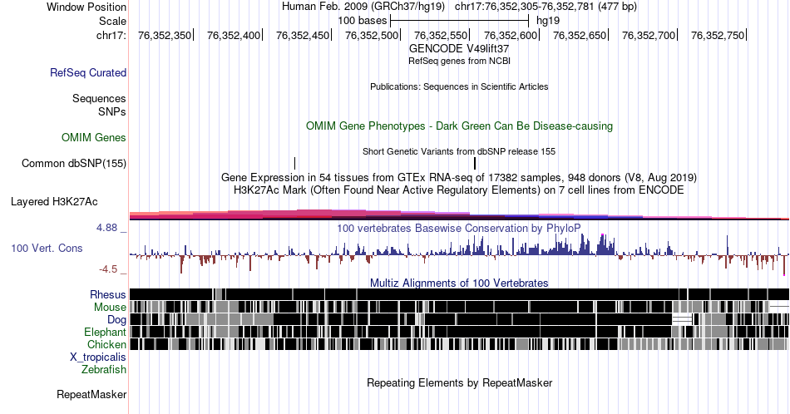Image resolution: width=790 pixels, height=414 pixels.
Task: Click the OMIM Gene Phenotypes track title
Action: tap(459, 126)
